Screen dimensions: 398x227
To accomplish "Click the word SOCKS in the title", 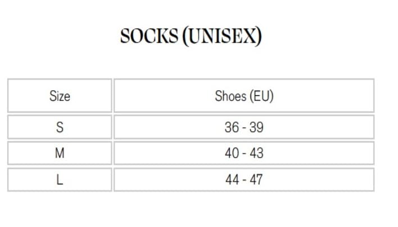I will click(x=148, y=36).
